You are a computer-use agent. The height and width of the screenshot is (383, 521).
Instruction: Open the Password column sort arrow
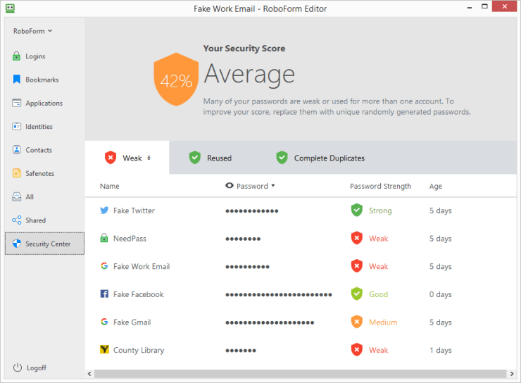[273, 186]
